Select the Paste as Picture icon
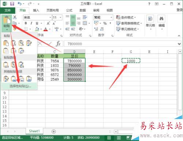183x141 pixels. pyautogui.click(x=21, y=79)
